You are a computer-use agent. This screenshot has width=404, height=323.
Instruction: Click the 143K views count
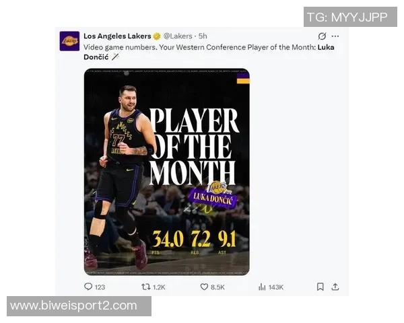276,287
